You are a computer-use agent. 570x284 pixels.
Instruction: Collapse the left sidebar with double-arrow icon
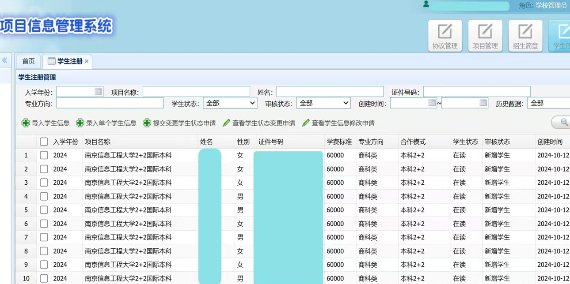(5, 60)
